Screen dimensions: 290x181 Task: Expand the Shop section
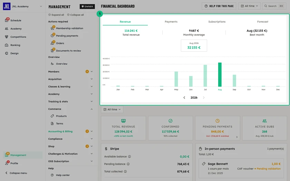(x=91, y=146)
